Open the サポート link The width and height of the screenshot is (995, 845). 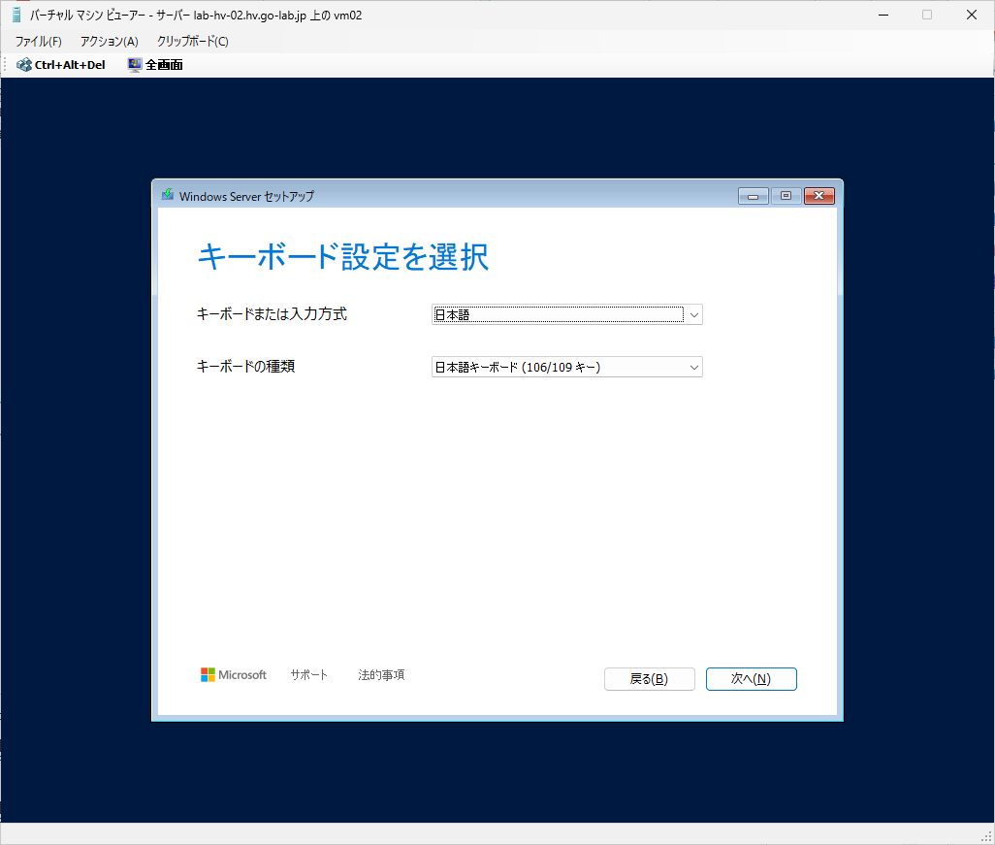[x=309, y=675]
